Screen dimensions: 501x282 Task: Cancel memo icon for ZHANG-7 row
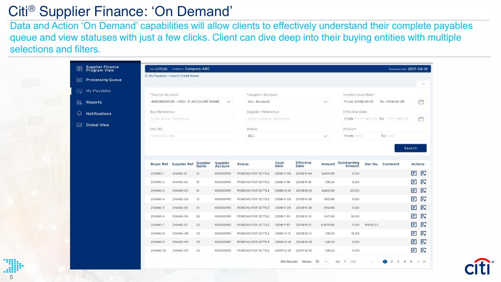click(423, 225)
